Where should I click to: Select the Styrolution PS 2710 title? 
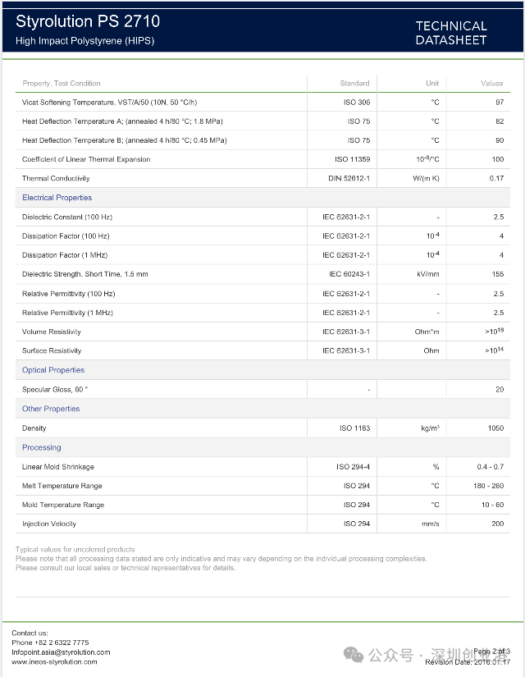coord(88,21)
